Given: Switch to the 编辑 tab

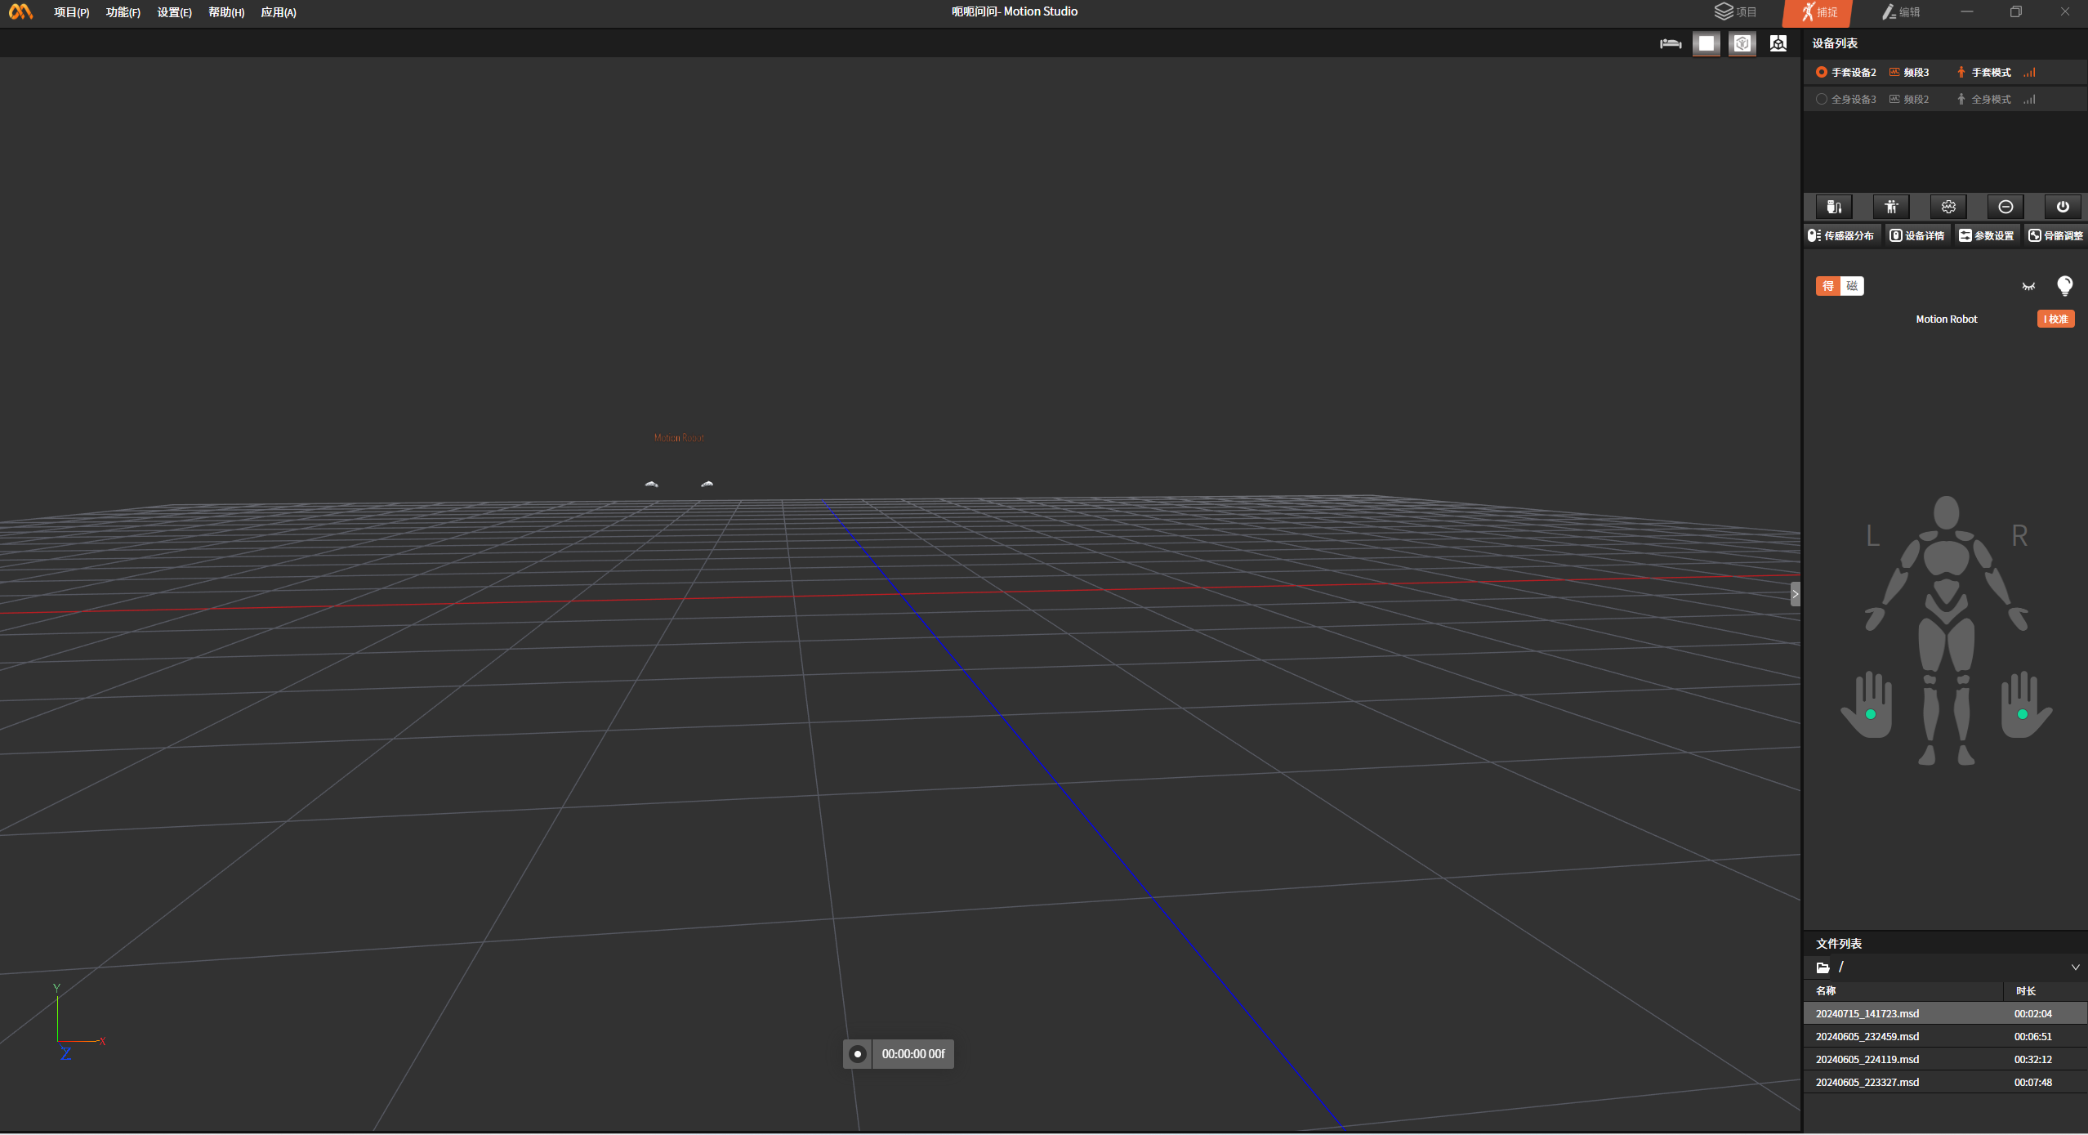Looking at the screenshot, I should coord(1901,12).
